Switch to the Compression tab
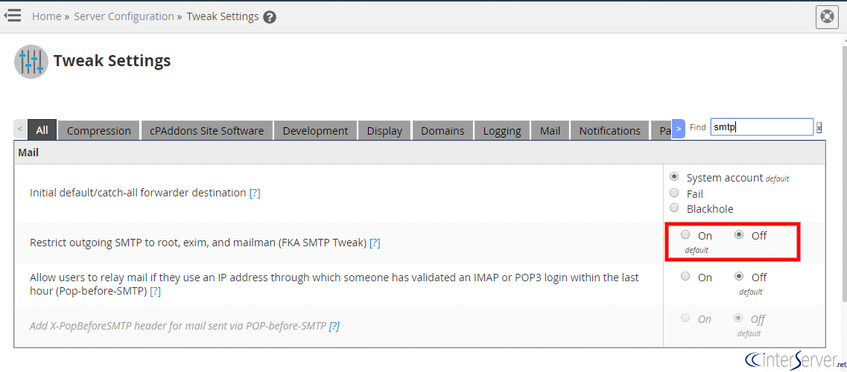847x372 pixels. tap(99, 130)
